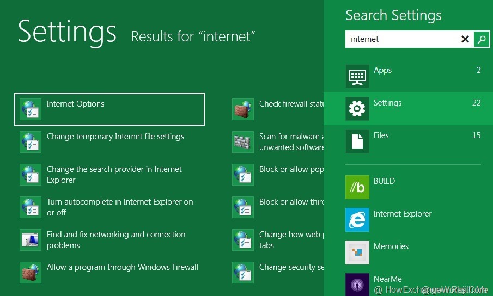
Task: Click the Files result count 15
Action: [476, 135]
